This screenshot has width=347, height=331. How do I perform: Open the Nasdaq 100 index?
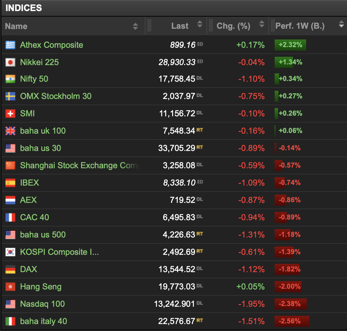43,304
